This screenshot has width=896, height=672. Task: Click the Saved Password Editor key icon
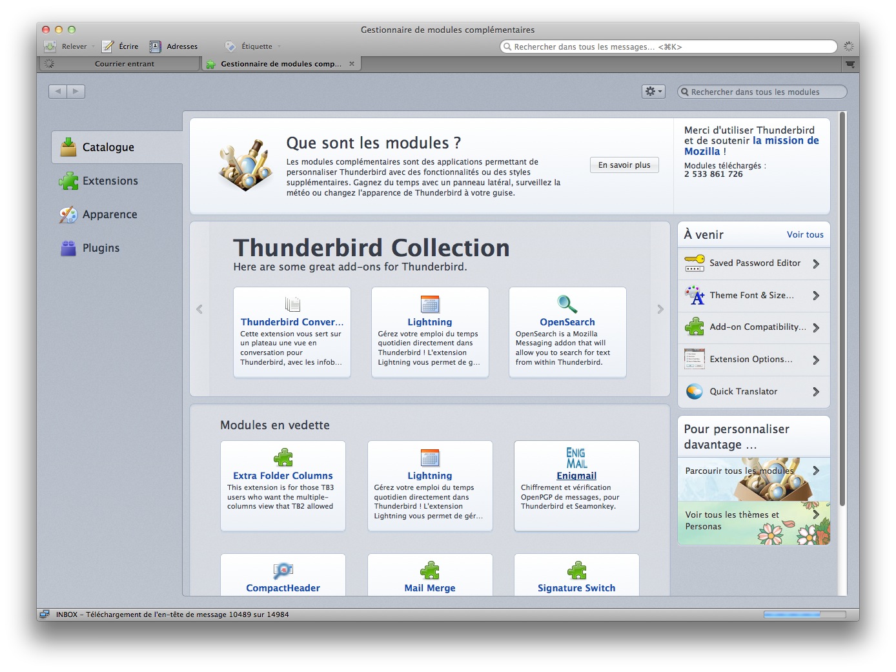tap(695, 263)
